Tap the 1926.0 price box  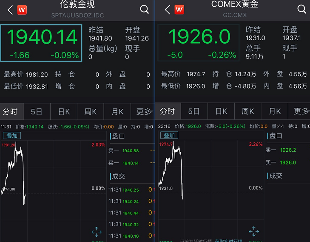199,42
